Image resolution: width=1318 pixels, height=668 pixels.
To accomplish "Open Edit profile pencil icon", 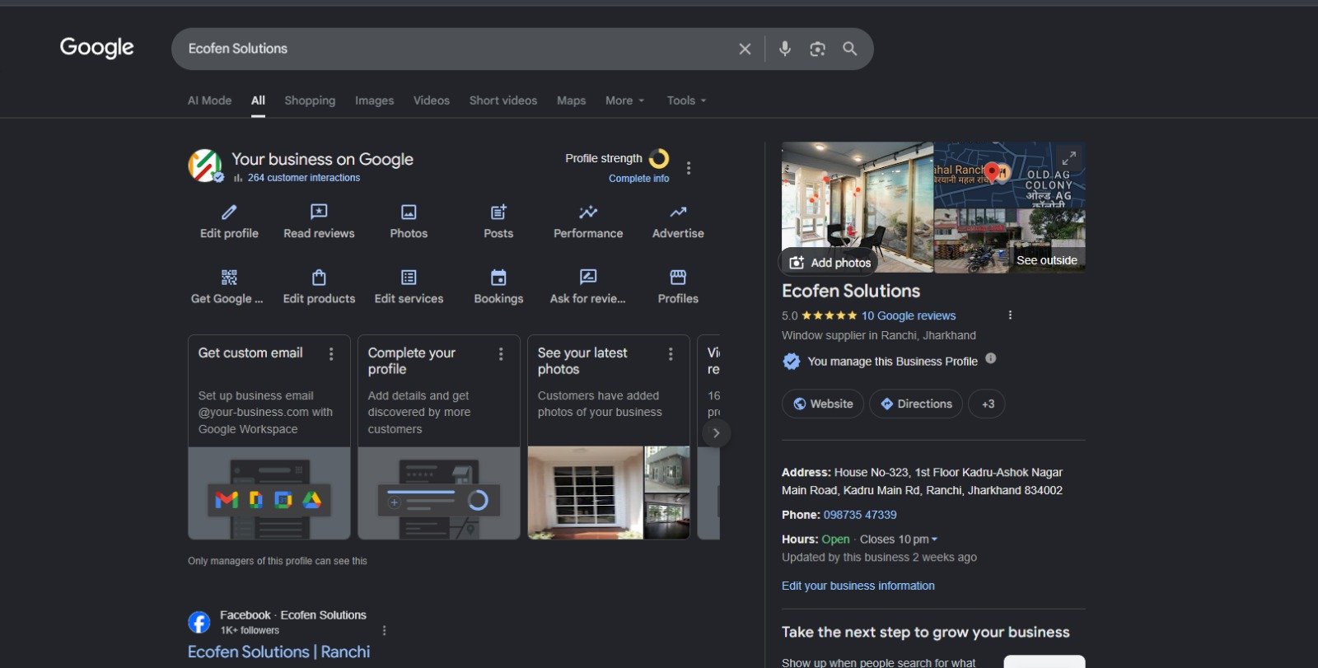I will coord(229,213).
